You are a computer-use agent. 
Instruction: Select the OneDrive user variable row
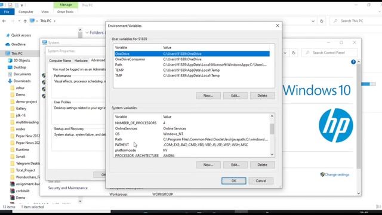pyautogui.click(x=192, y=54)
